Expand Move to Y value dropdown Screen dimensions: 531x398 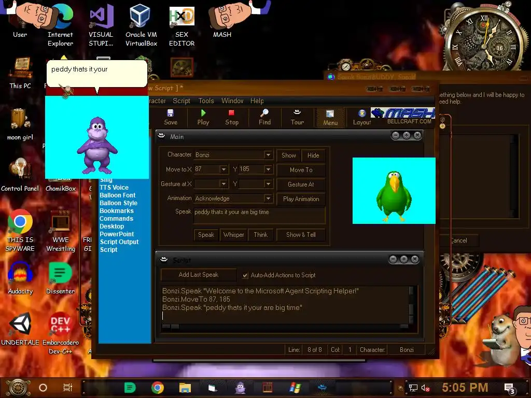(268, 169)
